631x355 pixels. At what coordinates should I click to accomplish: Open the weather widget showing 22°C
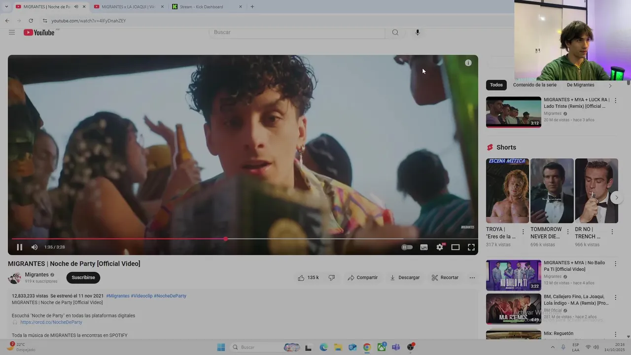click(22, 347)
